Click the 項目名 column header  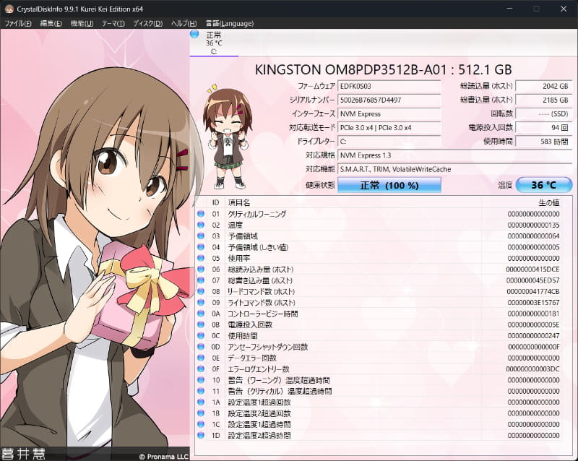tap(353, 202)
